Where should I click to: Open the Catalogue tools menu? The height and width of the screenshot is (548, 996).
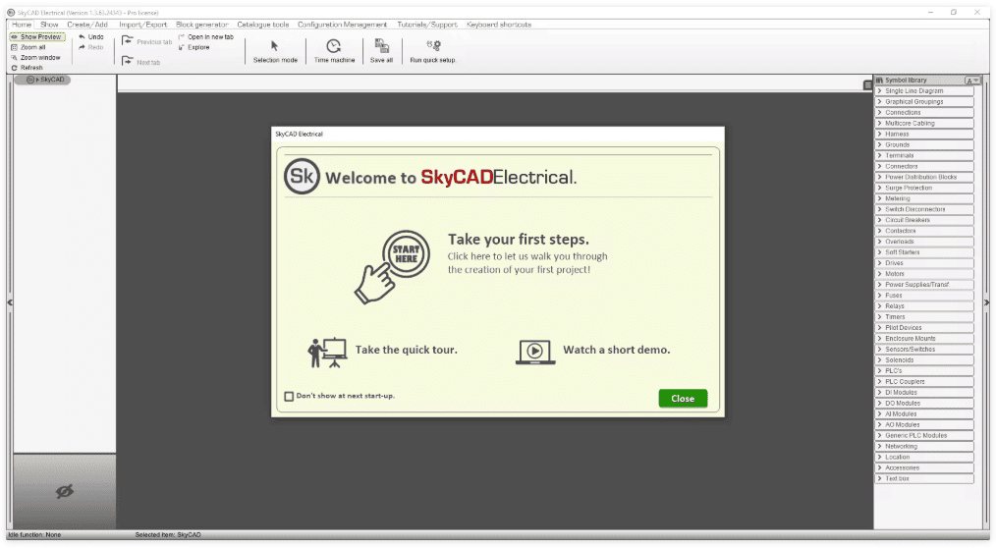pyautogui.click(x=263, y=25)
